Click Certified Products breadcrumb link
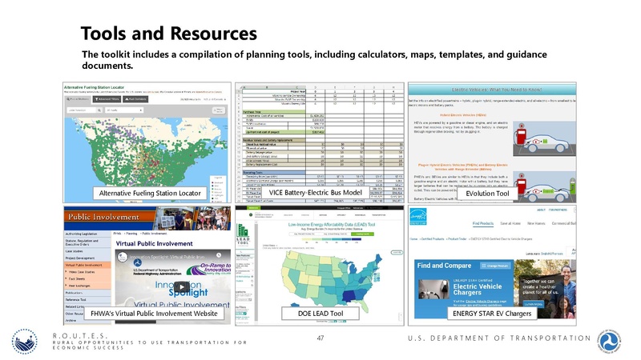The image size is (641, 360). tap(433, 238)
